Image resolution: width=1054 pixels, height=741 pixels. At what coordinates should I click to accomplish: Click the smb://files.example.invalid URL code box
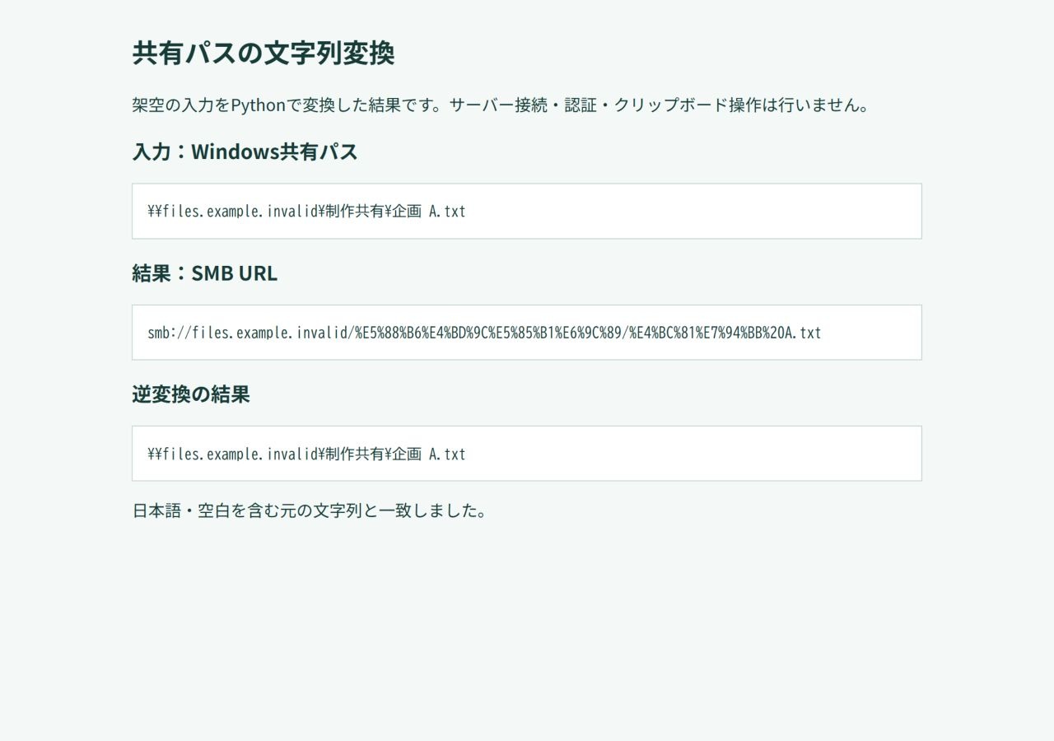tap(527, 333)
